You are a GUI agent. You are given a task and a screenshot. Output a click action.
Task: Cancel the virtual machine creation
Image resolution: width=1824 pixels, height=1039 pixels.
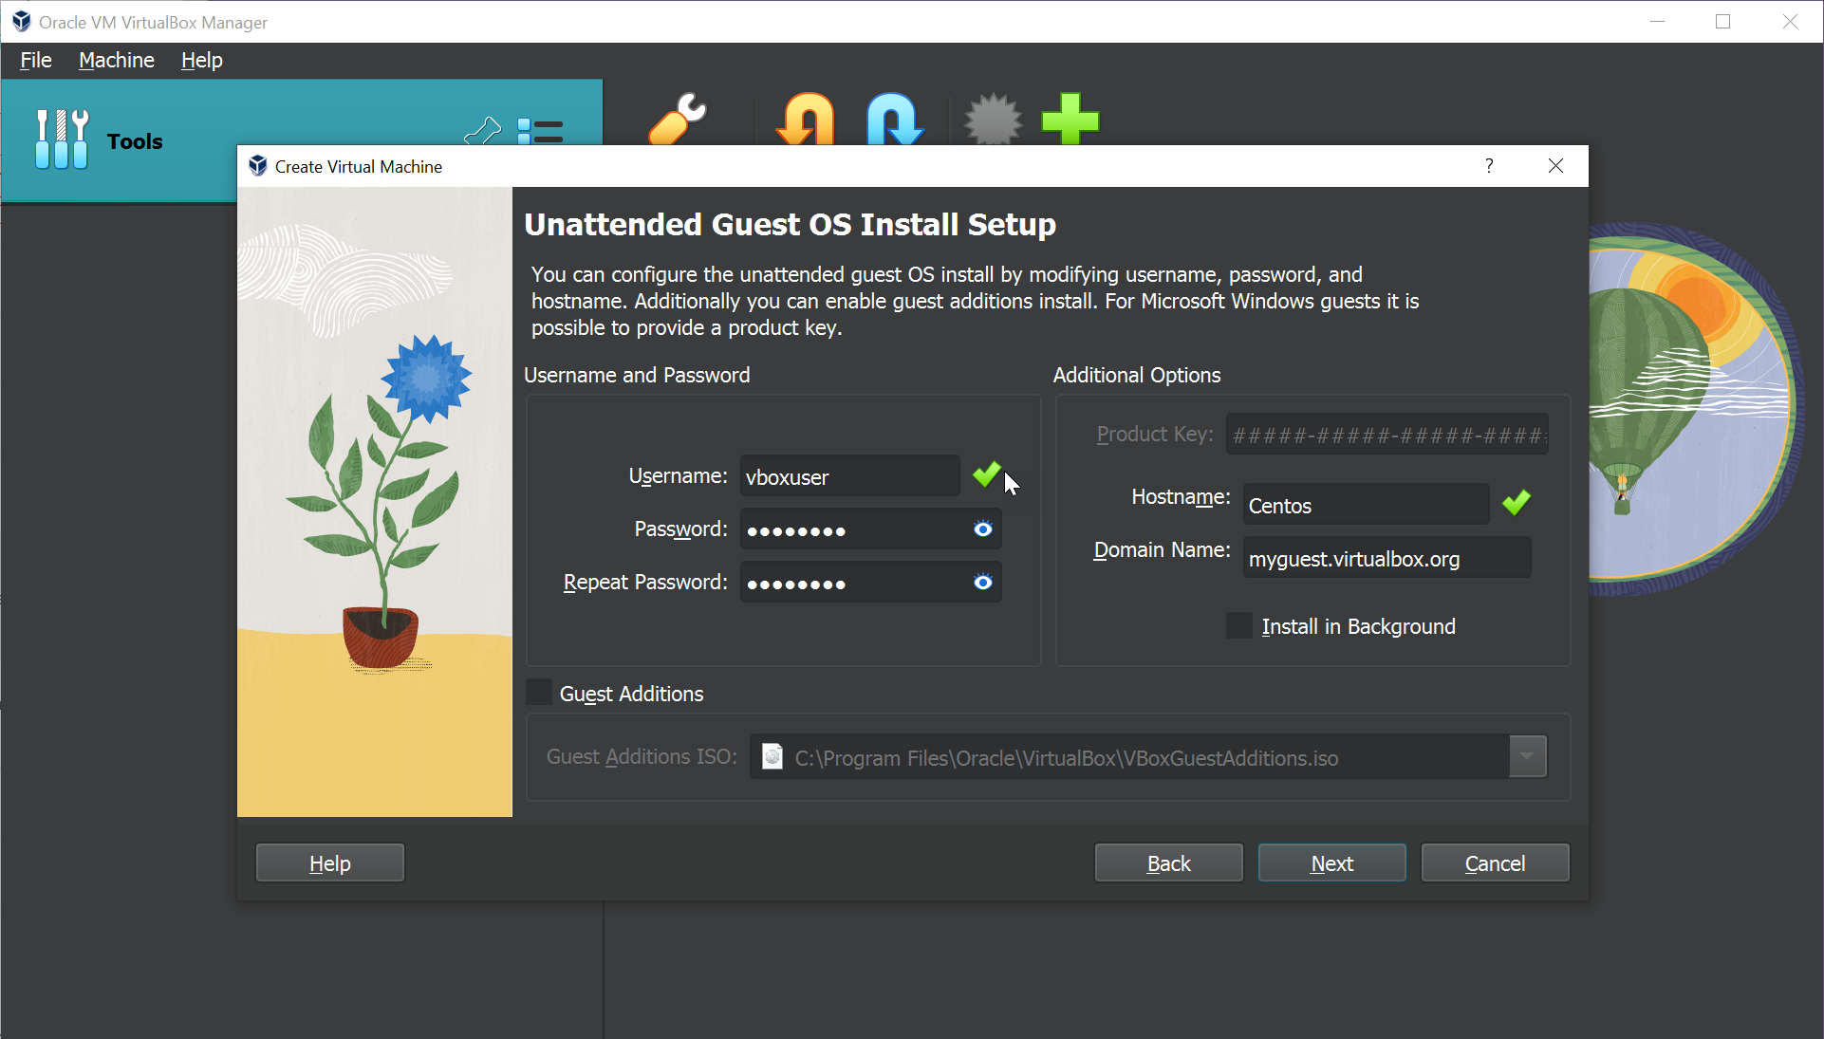[x=1494, y=863]
